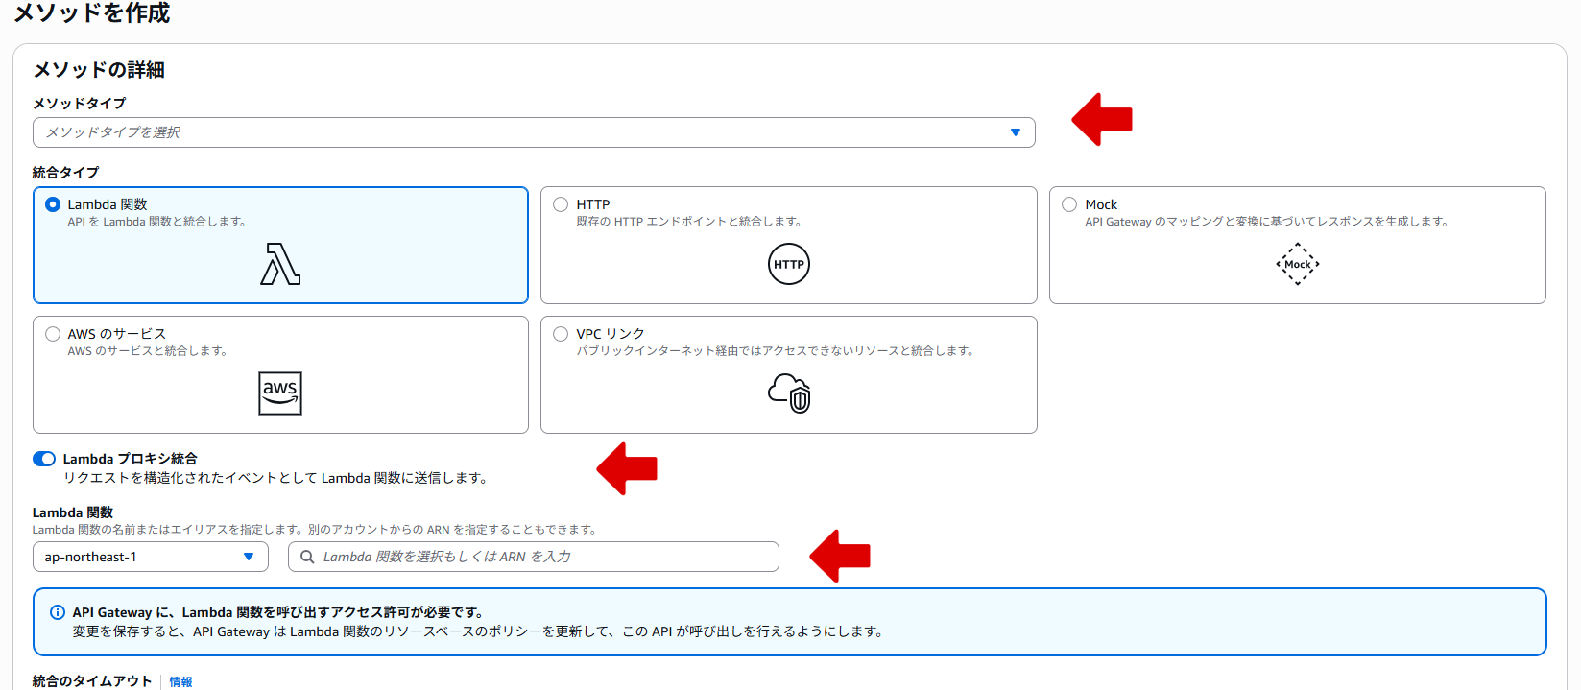Click the text 'AWS のサービスと統合します。'
Screen dimensions: 1581x690
click(147, 351)
